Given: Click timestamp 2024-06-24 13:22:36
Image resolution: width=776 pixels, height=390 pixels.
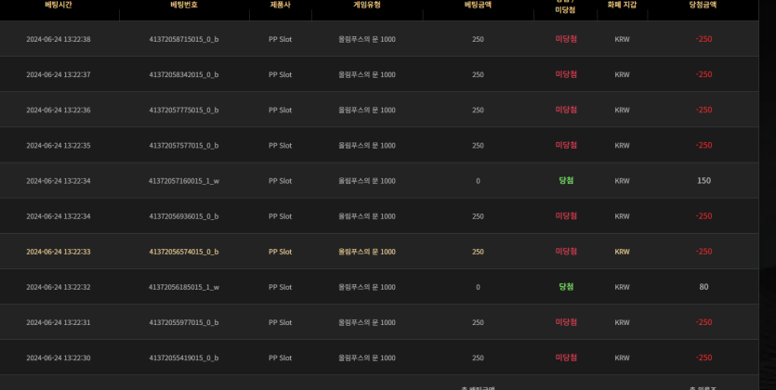Looking at the screenshot, I should pos(59,110).
